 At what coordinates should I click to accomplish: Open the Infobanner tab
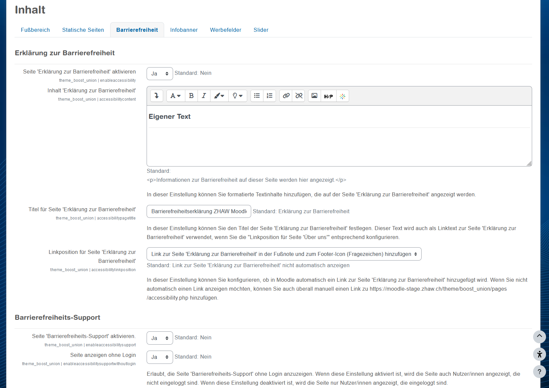click(184, 30)
